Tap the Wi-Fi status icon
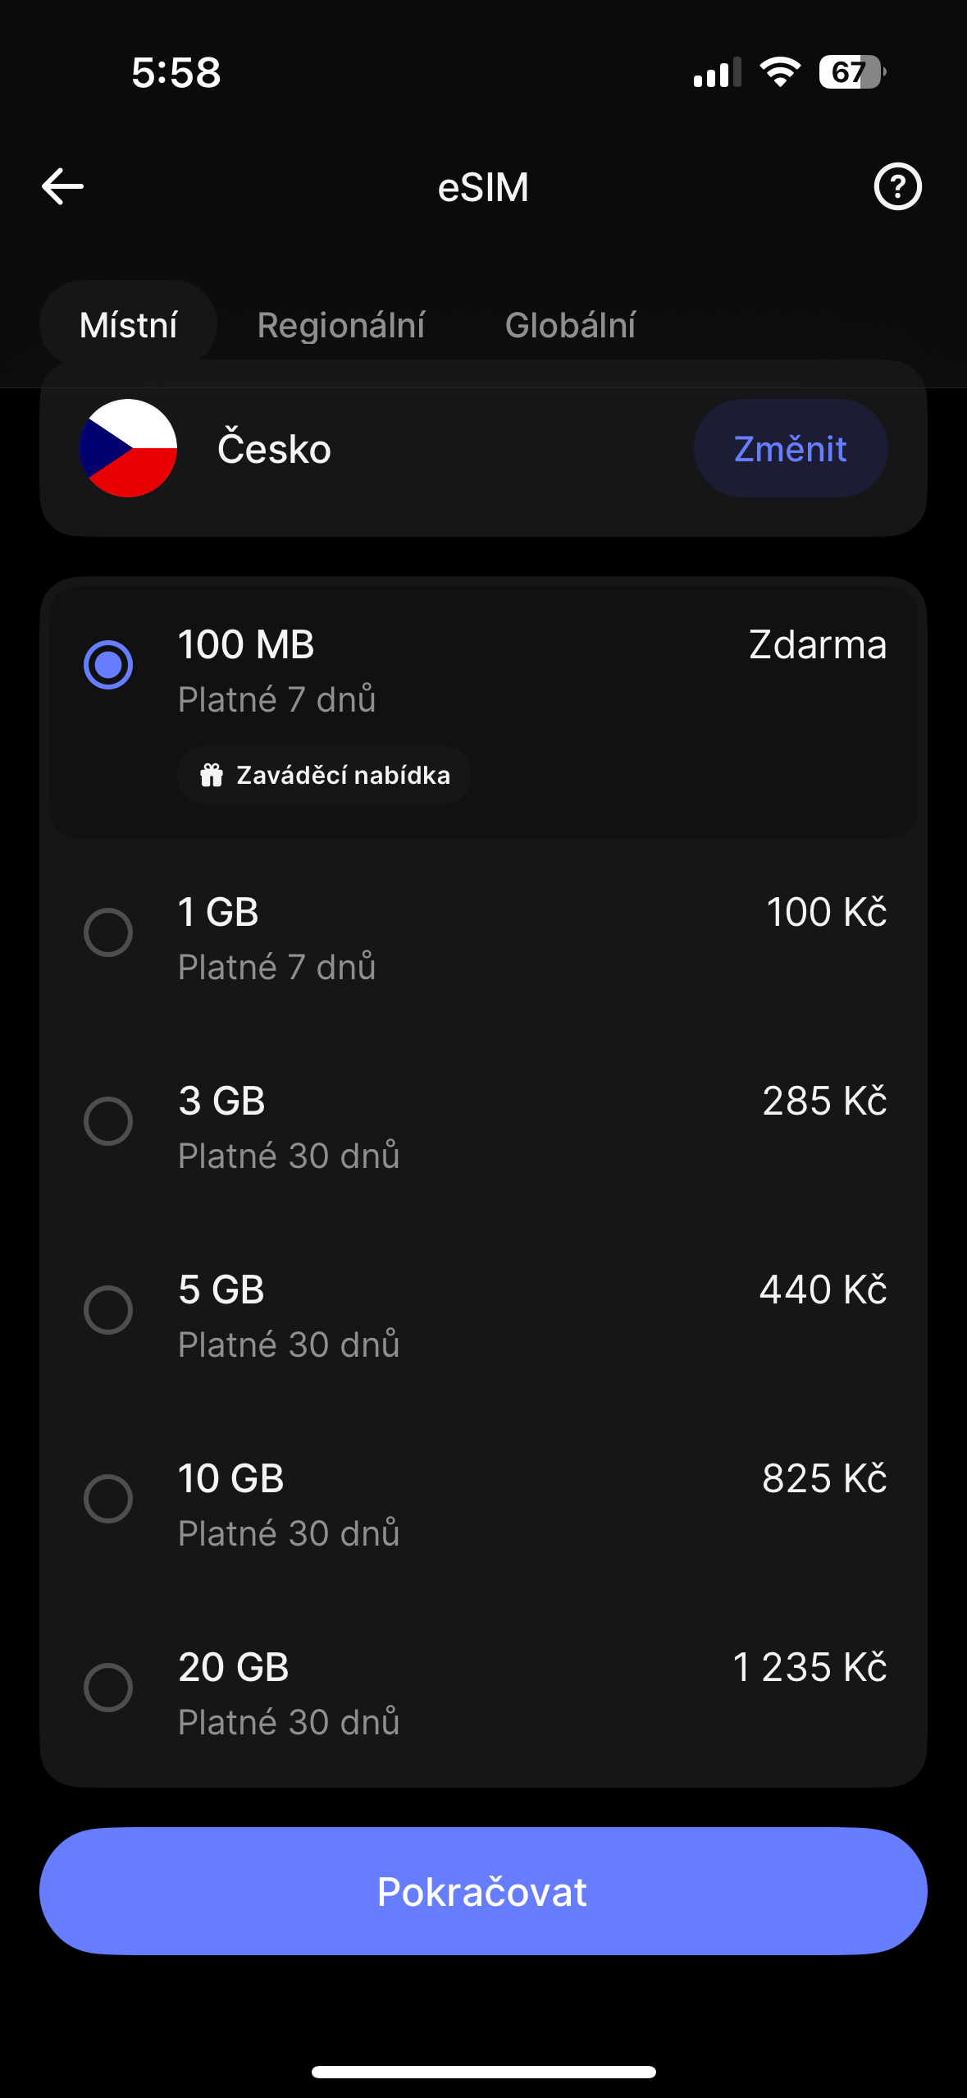 pos(779,72)
